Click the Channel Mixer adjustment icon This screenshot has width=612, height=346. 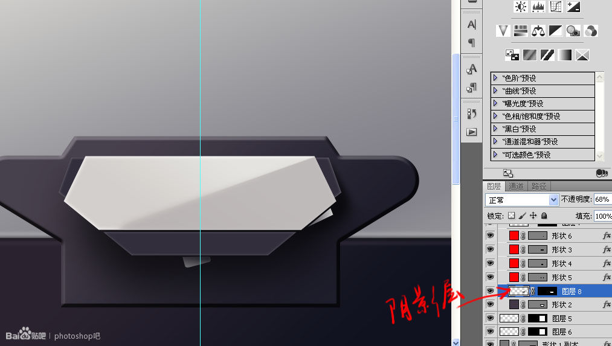point(591,30)
